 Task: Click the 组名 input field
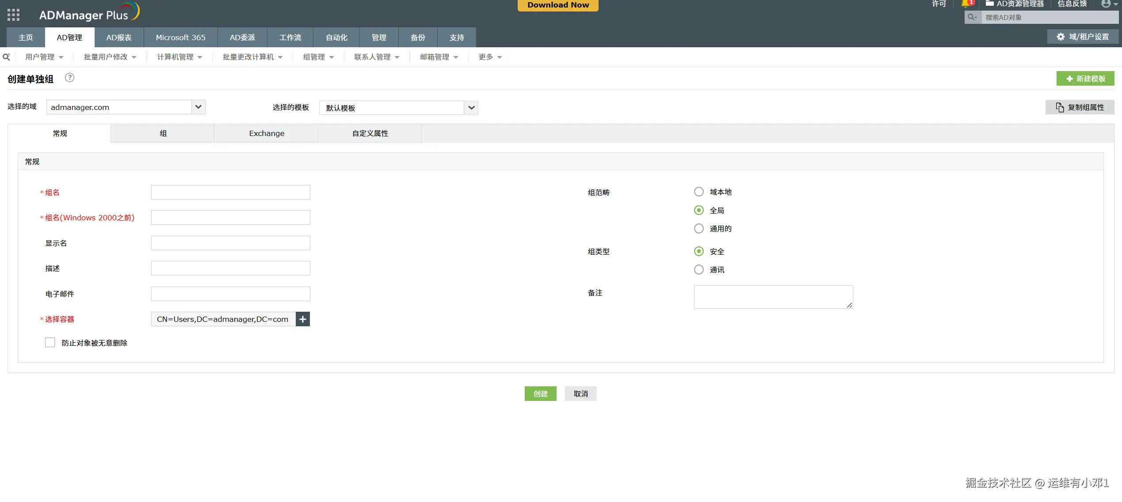230,192
